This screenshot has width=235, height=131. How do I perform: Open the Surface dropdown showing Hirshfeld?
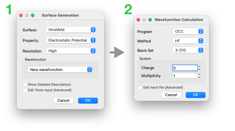(x=71, y=30)
